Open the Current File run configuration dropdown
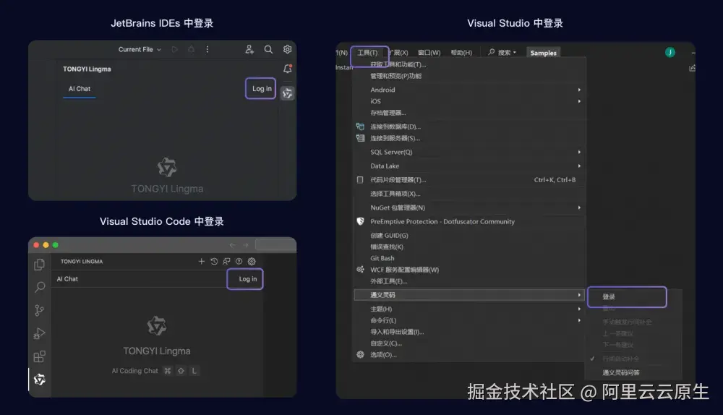 click(x=140, y=49)
